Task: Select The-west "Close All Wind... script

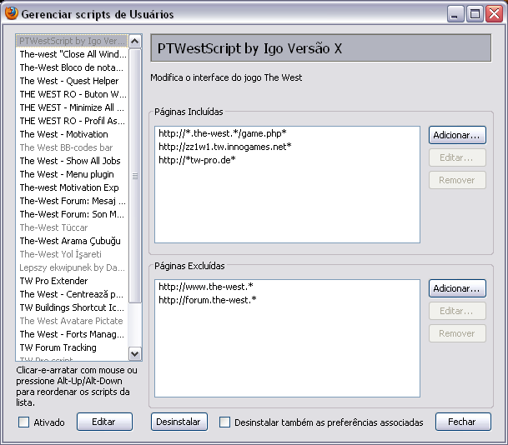Action: coord(72,54)
